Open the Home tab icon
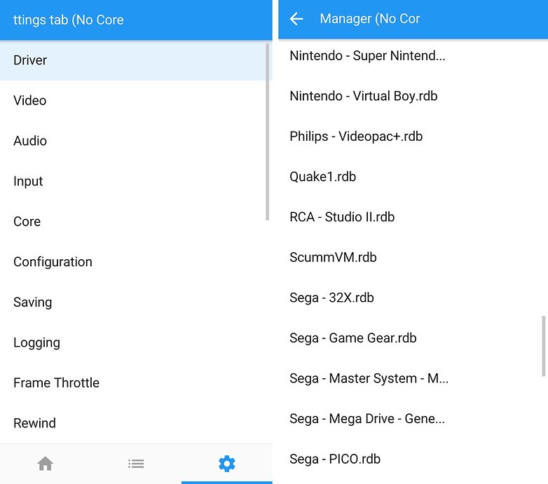Image resolution: width=548 pixels, height=484 pixels. click(x=45, y=464)
